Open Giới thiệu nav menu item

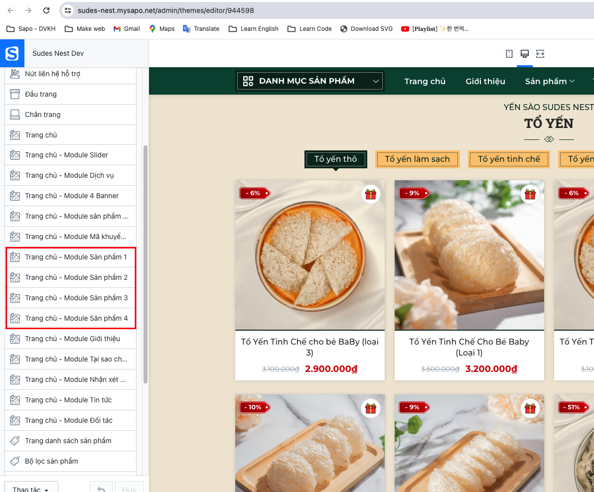click(x=485, y=81)
